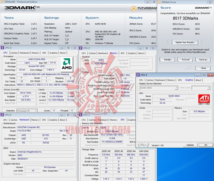Open About tab in Graphics CPU-Z window
The image size is (214, 181).
198,80
